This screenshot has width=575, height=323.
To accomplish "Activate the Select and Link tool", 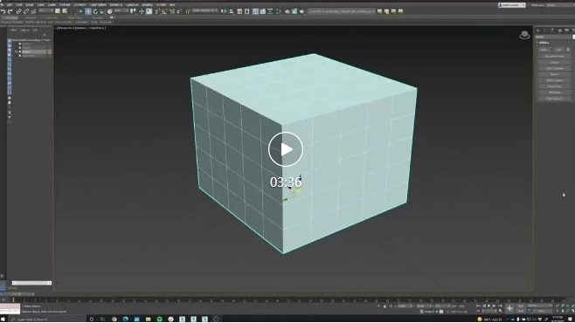I will click(18, 11).
